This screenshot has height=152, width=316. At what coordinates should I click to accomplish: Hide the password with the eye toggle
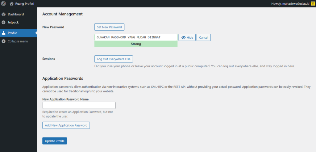(x=187, y=38)
